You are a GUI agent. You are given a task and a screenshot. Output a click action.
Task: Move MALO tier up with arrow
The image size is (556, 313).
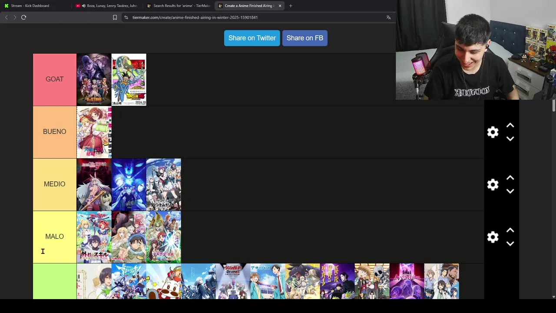510,230
